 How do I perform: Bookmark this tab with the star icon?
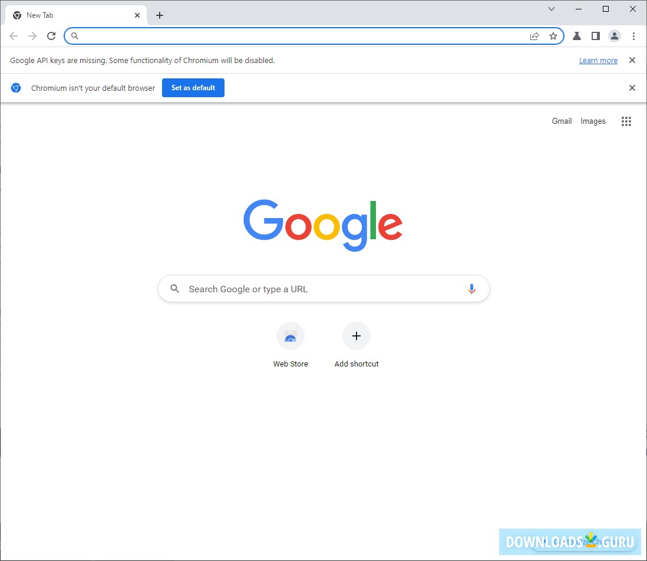[553, 36]
